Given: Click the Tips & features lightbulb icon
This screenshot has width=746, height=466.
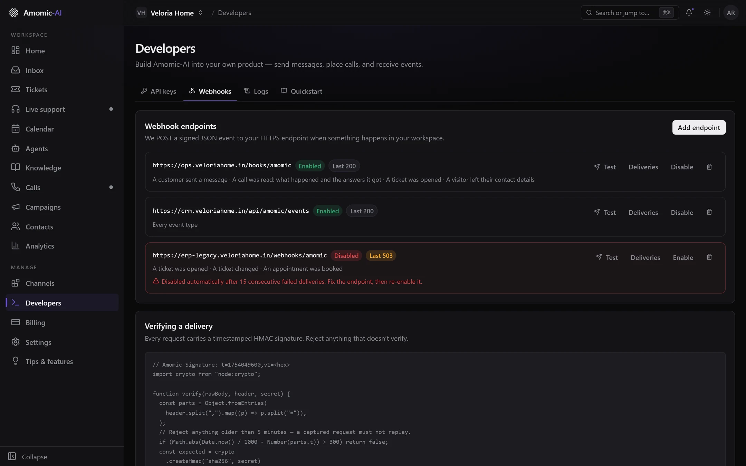Looking at the screenshot, I should (15, 361).
